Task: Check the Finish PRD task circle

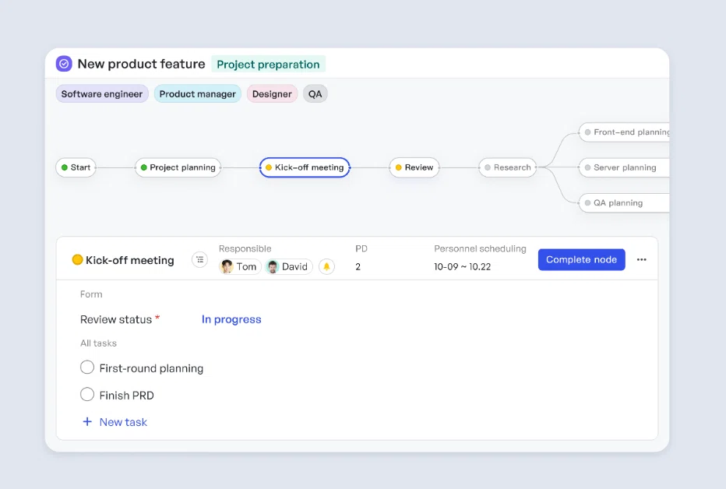Action: [87, 394]
